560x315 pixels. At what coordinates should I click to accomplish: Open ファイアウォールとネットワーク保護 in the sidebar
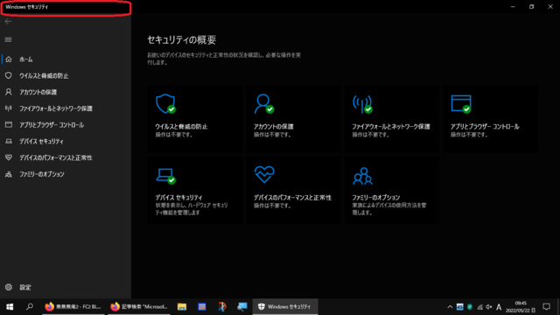[66, 108]
